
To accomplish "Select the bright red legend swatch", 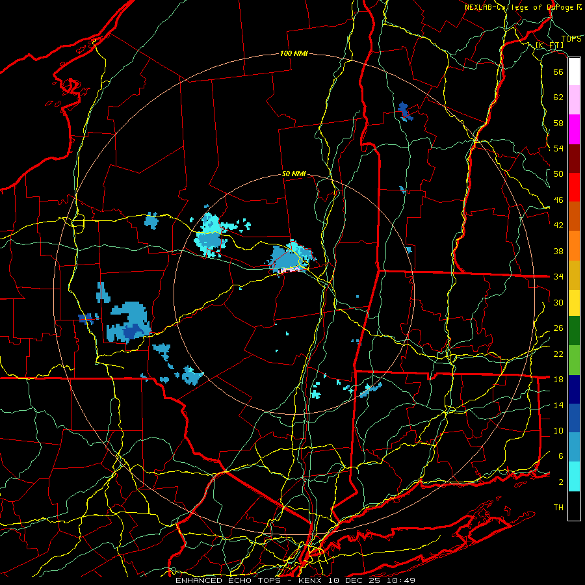I will [x=574, y=187].
